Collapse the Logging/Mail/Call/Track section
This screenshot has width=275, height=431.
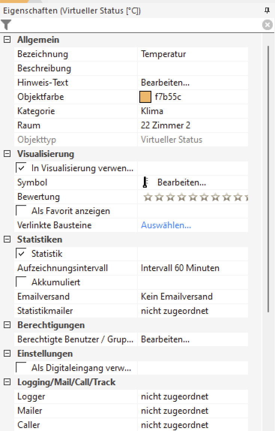click(7, 382)
